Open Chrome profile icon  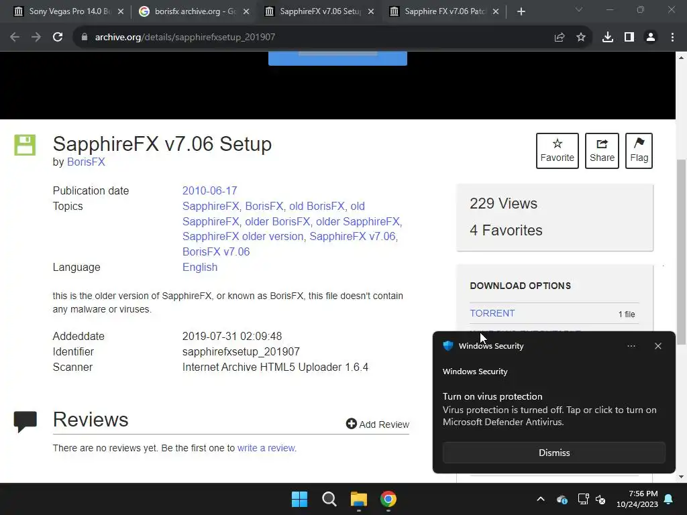(651, 38)
